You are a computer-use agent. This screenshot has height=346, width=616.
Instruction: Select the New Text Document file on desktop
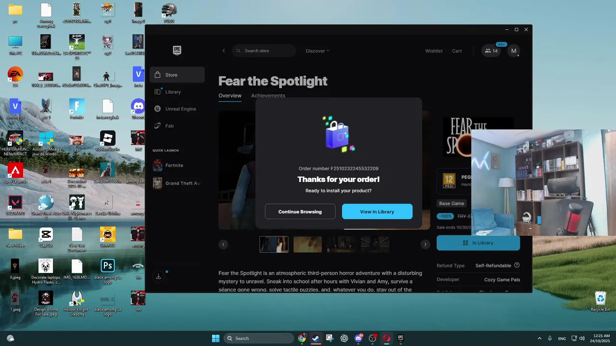[77, 240]
